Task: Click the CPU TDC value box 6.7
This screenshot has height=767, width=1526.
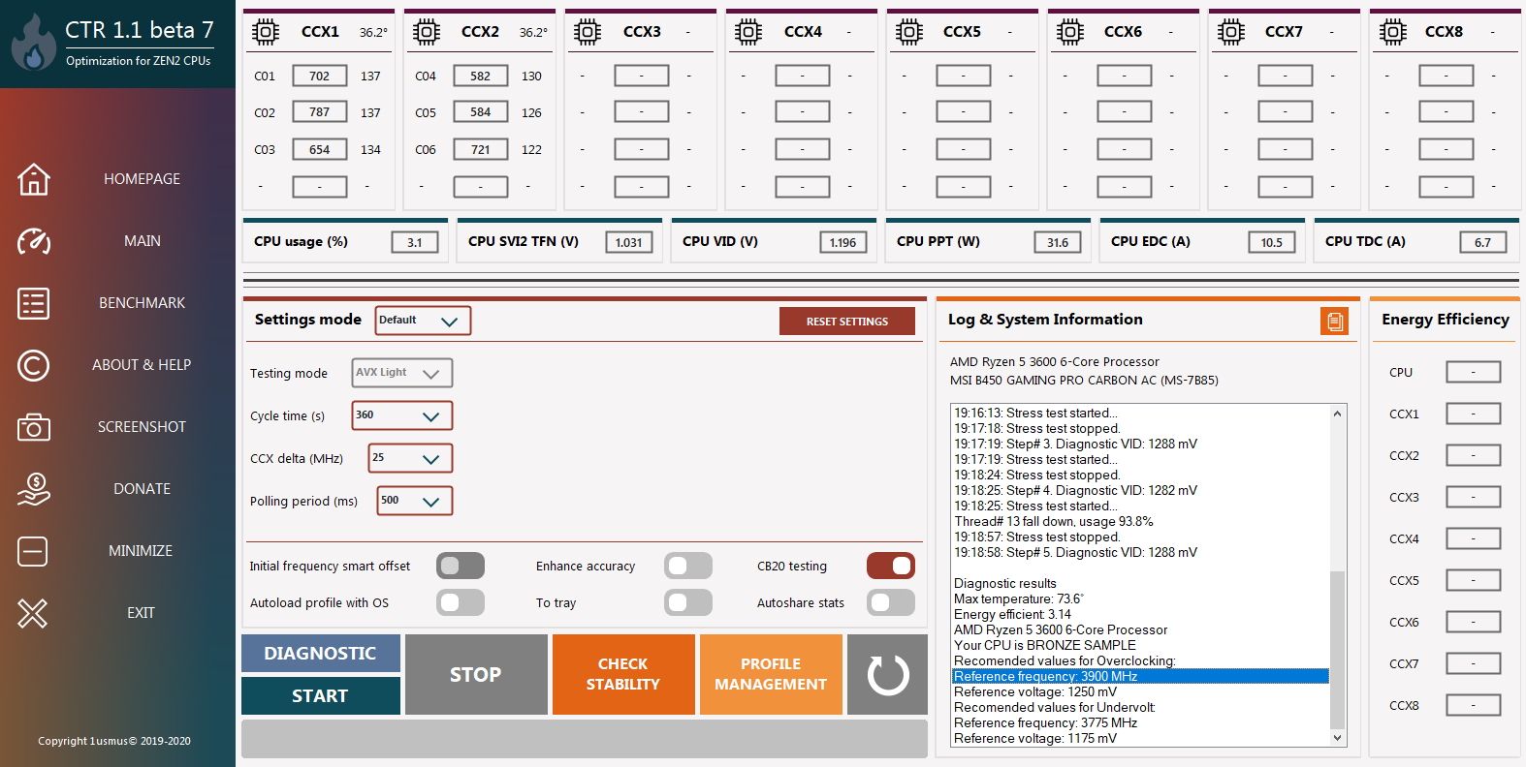Action: click(1483, 243)
